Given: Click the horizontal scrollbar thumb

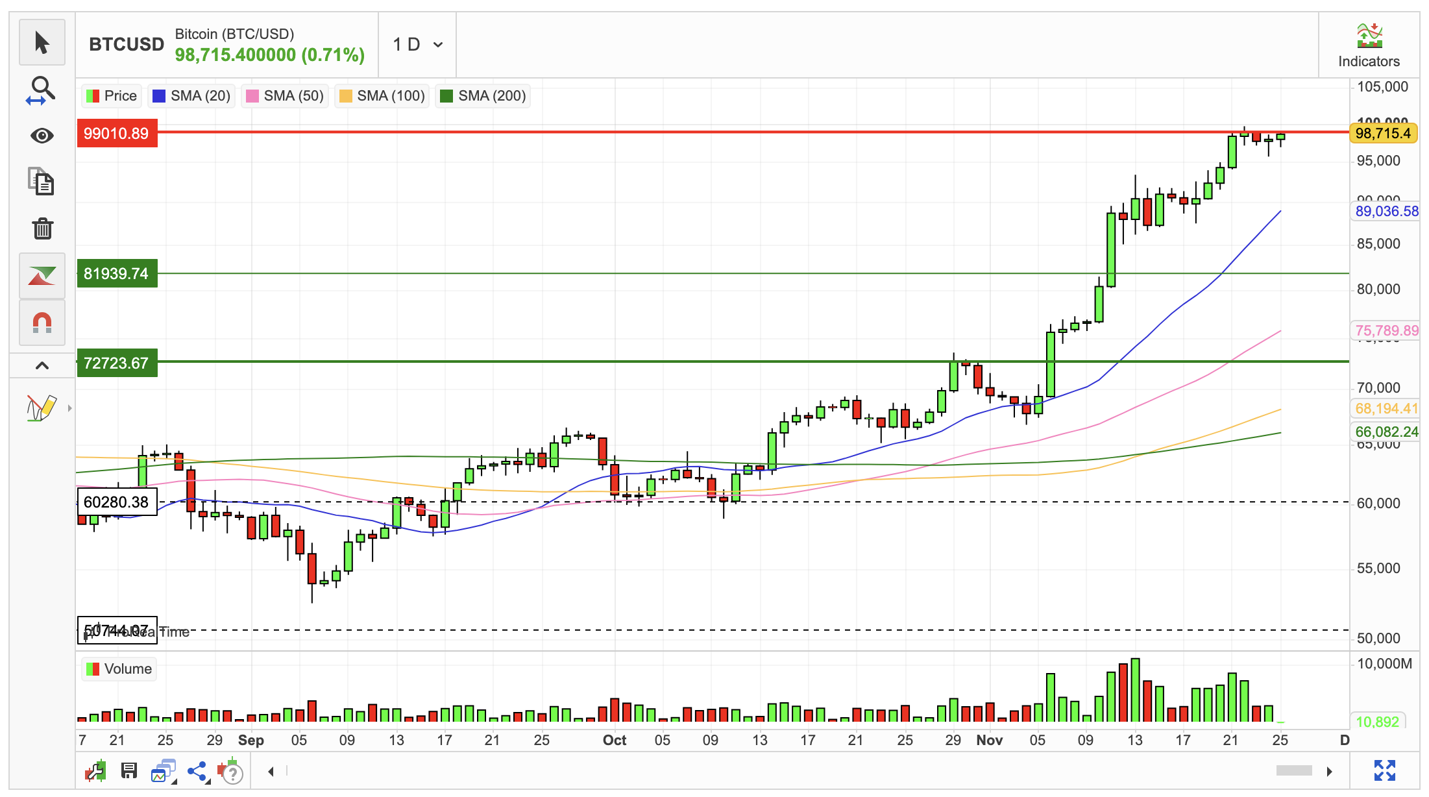Looking at the screenshot, I should click(x=1294, y=770).
